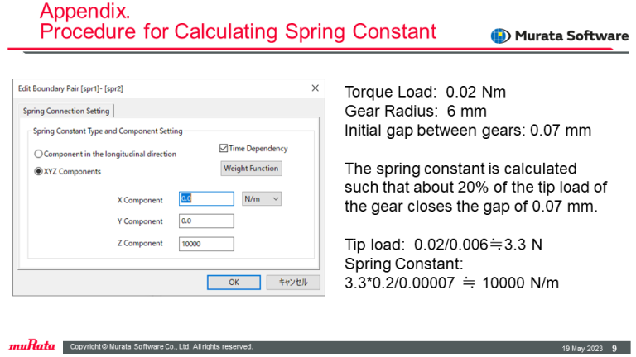Confirm the dialog with OK

click(x=234, y=282)
